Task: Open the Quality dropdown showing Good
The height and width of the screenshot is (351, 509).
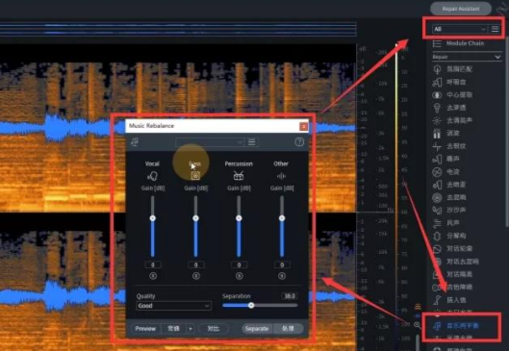Action: click(173, 306)
